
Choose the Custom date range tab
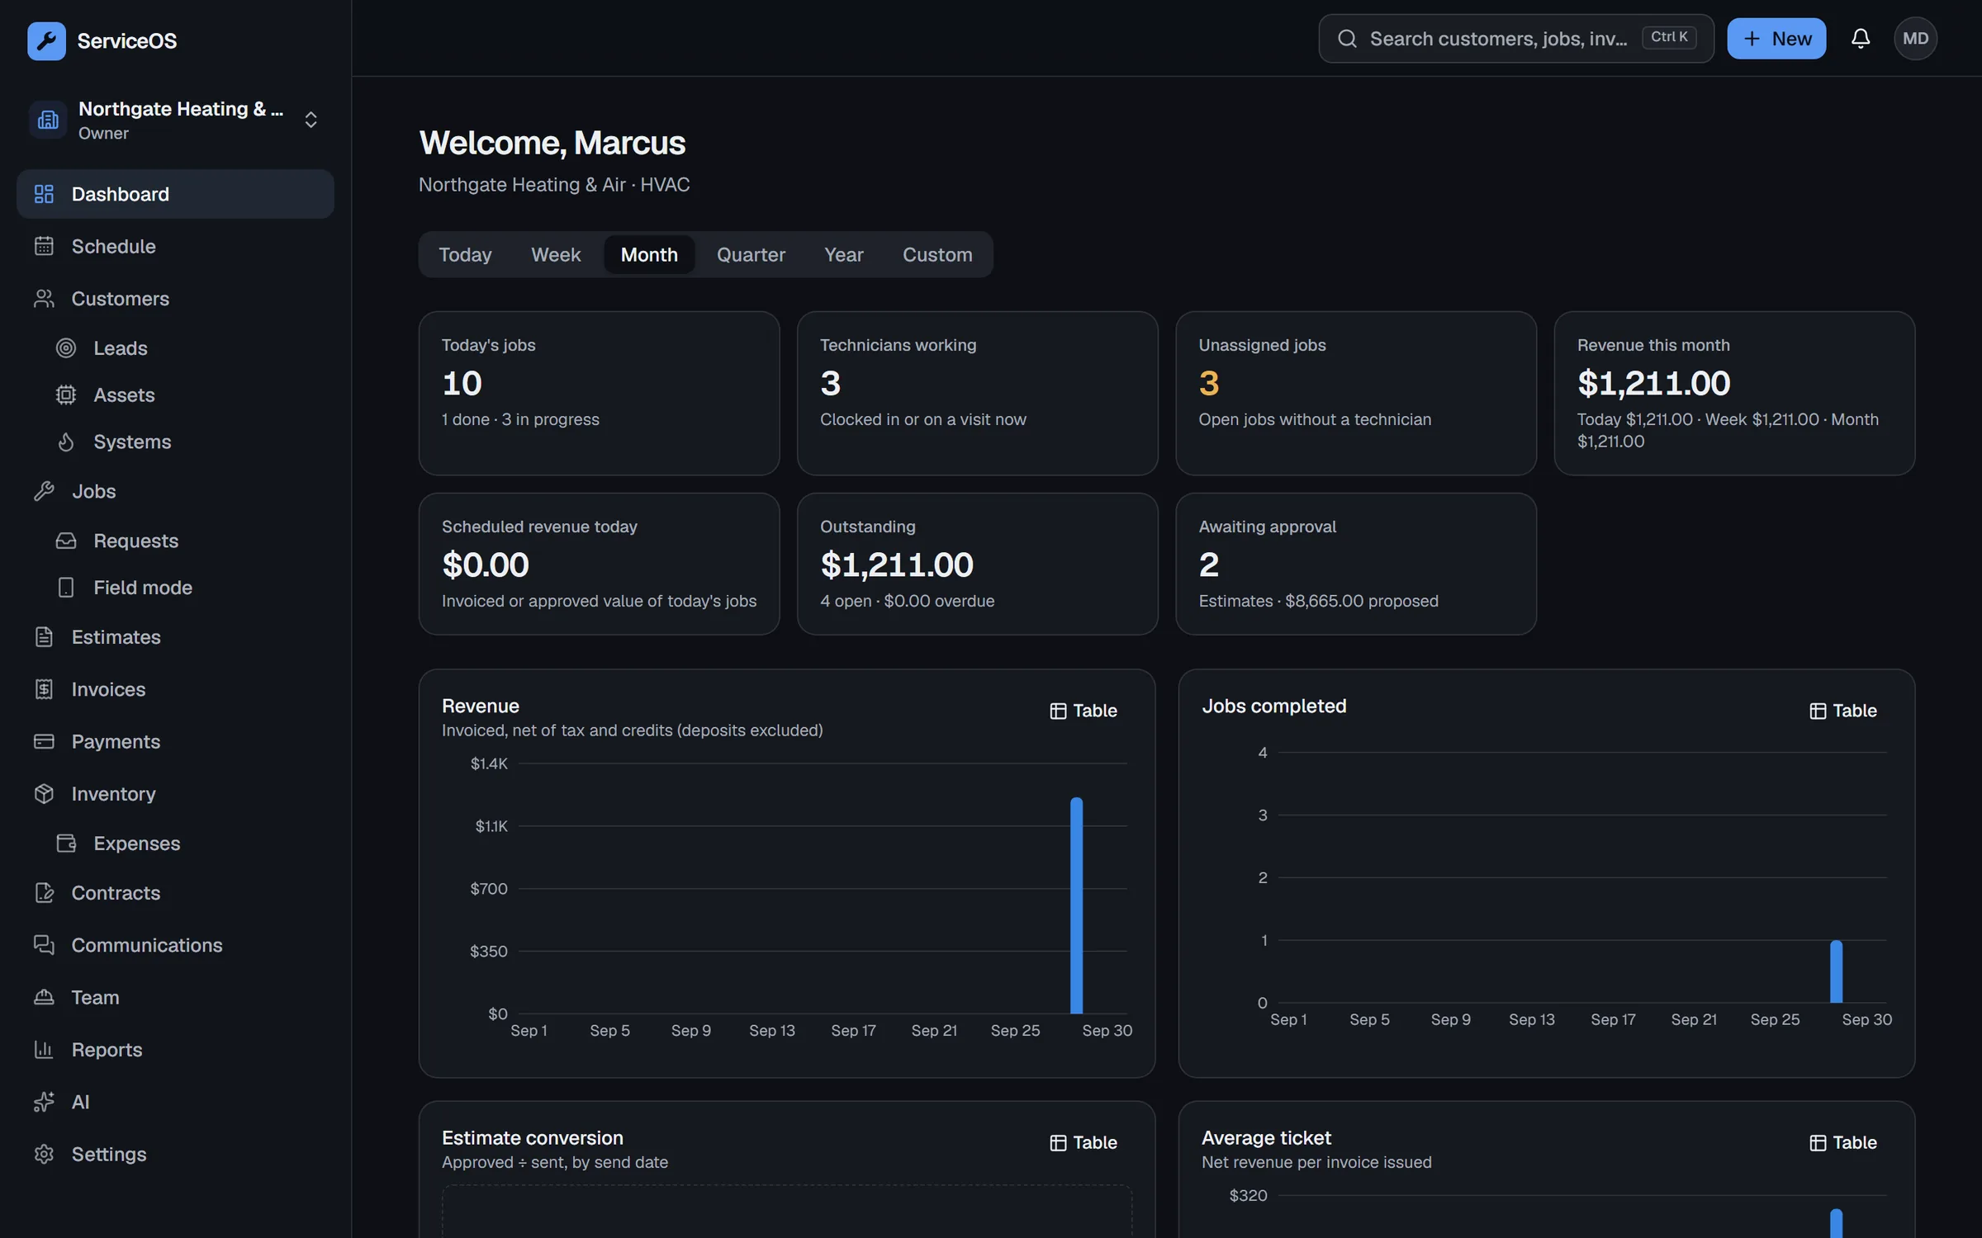point(937,254)
